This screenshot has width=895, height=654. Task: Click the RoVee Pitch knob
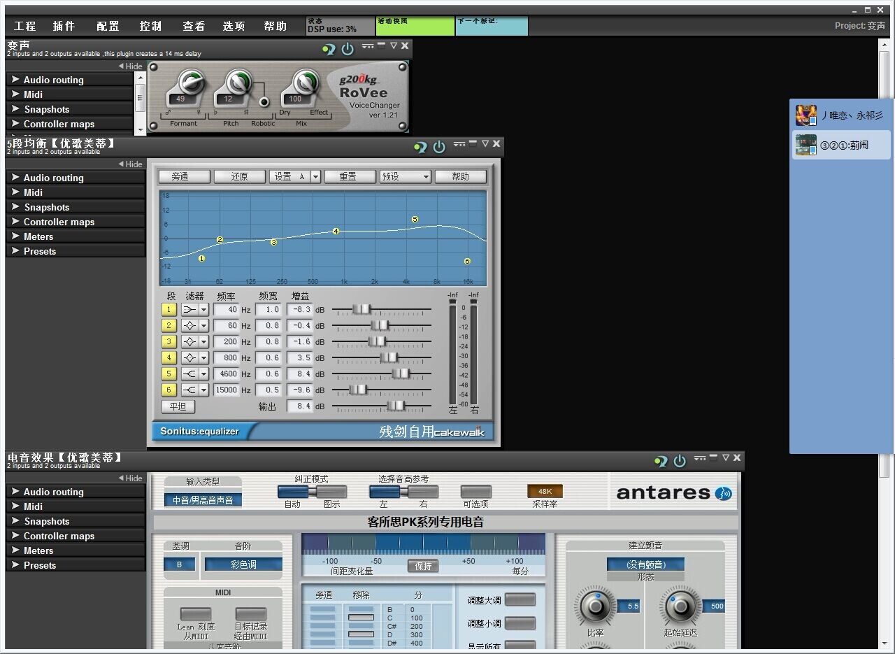[238, 82]
